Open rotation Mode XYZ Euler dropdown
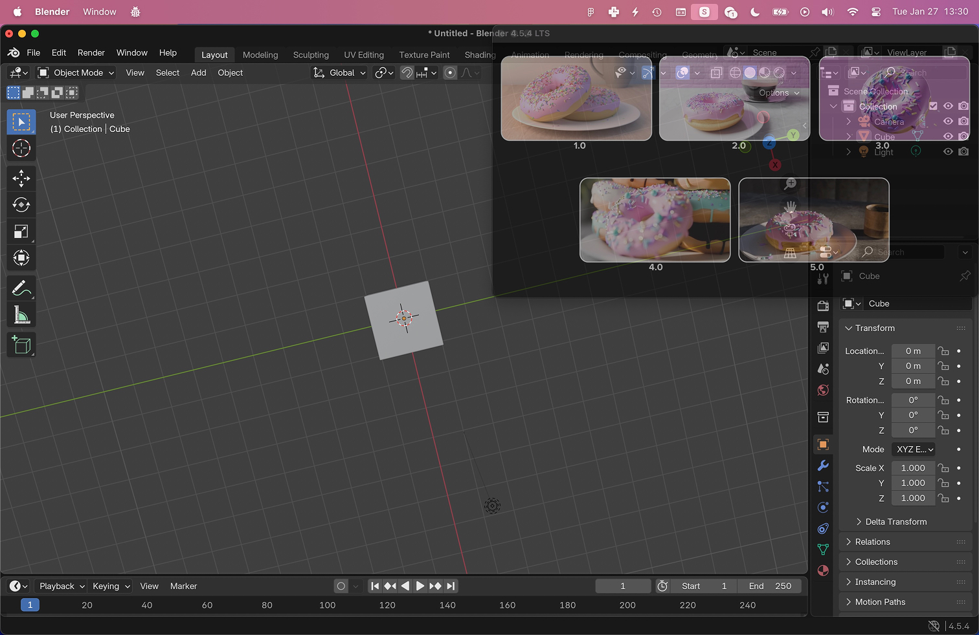The width and height of the screenshot is (979, 635). pyautogui.click(x=914, y=449)
